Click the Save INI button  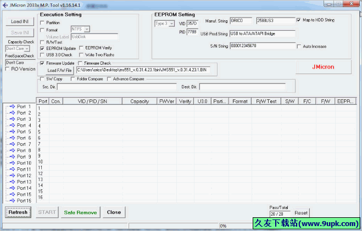coord(20,32)
